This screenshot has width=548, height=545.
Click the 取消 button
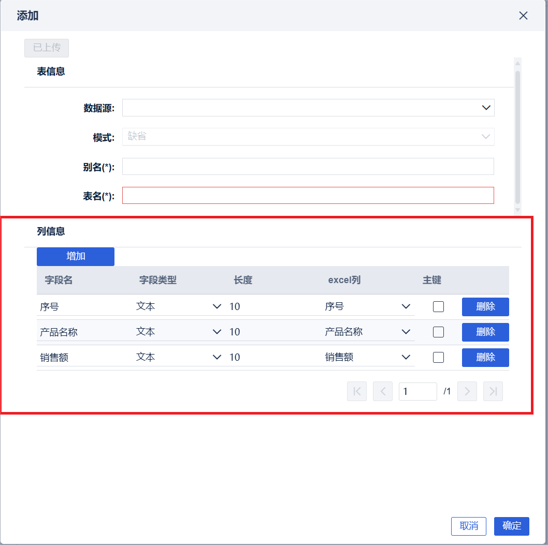click(469, 526)
